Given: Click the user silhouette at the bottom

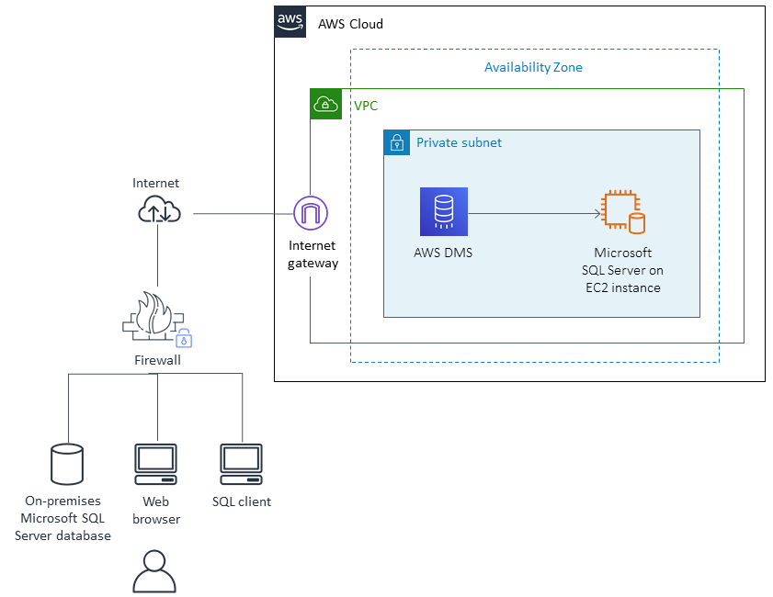Looking at the screenshot, I should [x=154, y=571].
